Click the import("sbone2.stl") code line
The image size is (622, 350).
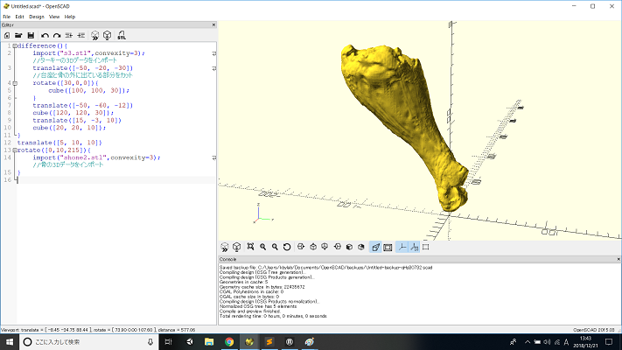click(96, 157)
